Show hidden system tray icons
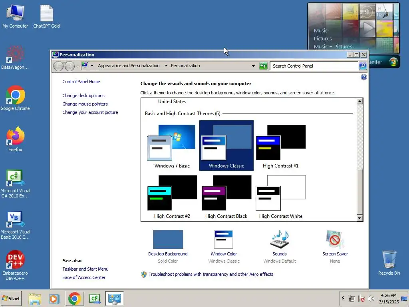Image resolution: width=409 pixels, height=307 pixels. coord(343,298)
